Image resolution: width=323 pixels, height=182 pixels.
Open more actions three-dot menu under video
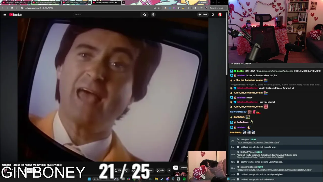[169, 170]
